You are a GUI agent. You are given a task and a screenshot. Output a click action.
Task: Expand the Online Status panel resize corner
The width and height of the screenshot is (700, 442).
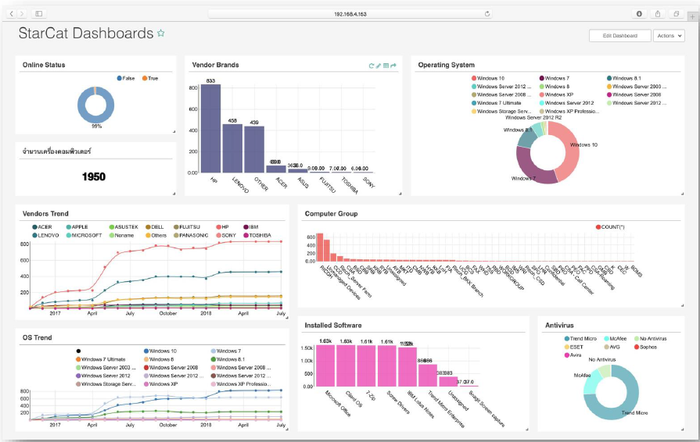174,131
